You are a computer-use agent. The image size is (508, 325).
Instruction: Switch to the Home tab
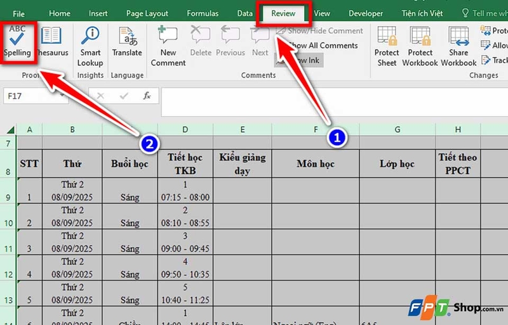pos(60,13)
